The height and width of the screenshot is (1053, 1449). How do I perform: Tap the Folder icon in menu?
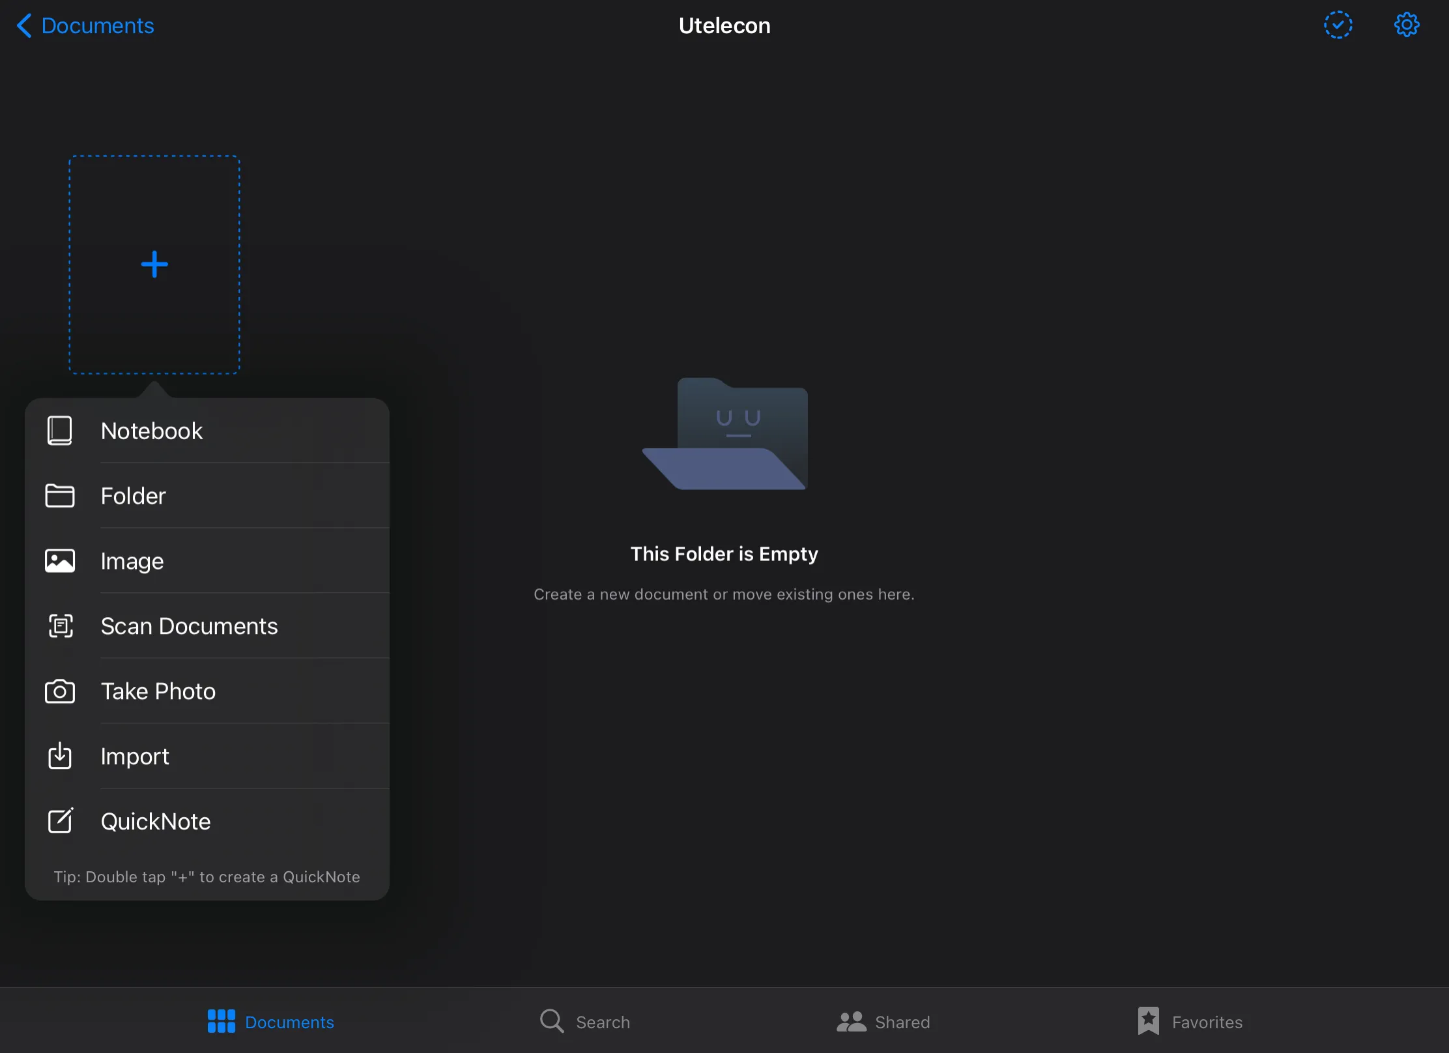(60, 496)
